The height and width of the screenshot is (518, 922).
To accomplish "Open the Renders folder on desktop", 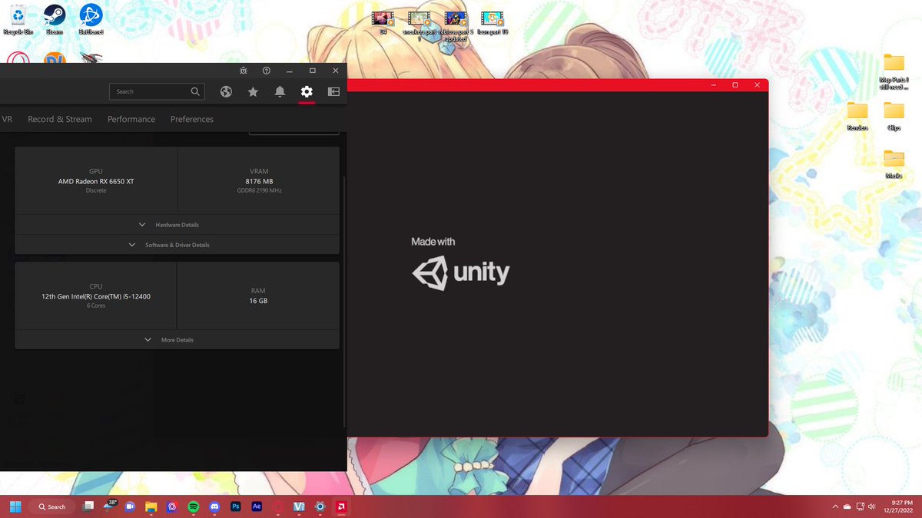I will coord(857,115).
